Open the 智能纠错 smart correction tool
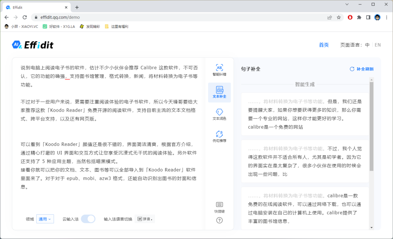 click(219, 70)
